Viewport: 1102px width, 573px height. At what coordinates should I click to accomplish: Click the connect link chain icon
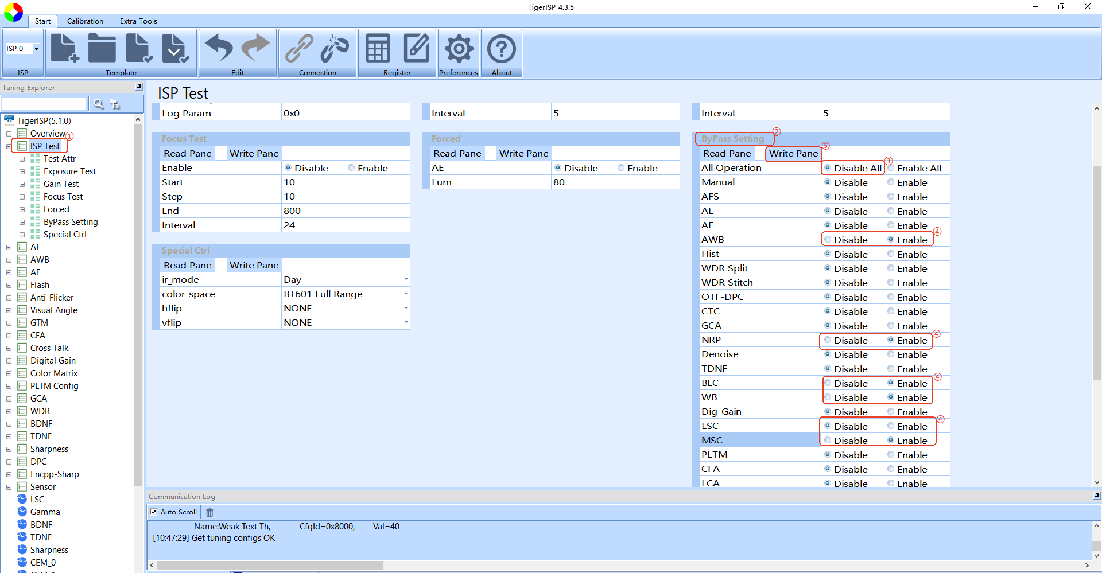(299, 48)
